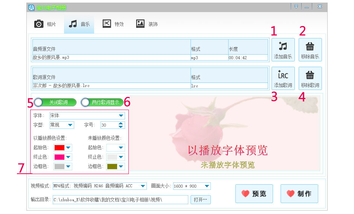The height and width of the screenshot is (214, 354).
Task: Click the 移除歌词 trash button
Action: (310, 78)
